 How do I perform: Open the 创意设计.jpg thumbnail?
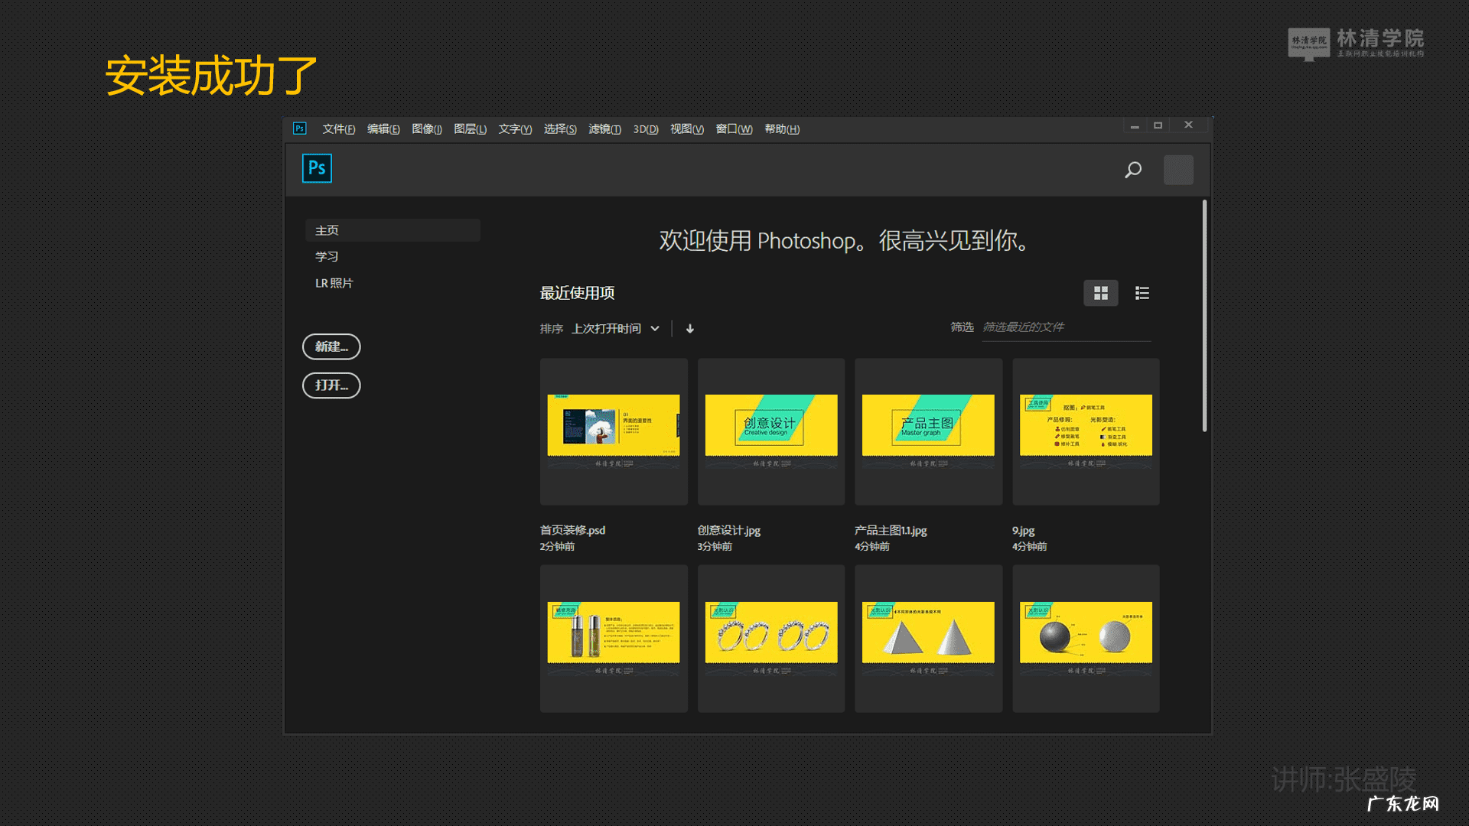coord(770,431)
